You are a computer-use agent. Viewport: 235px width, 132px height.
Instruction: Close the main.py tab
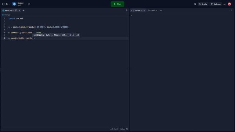tap(19, 11)
